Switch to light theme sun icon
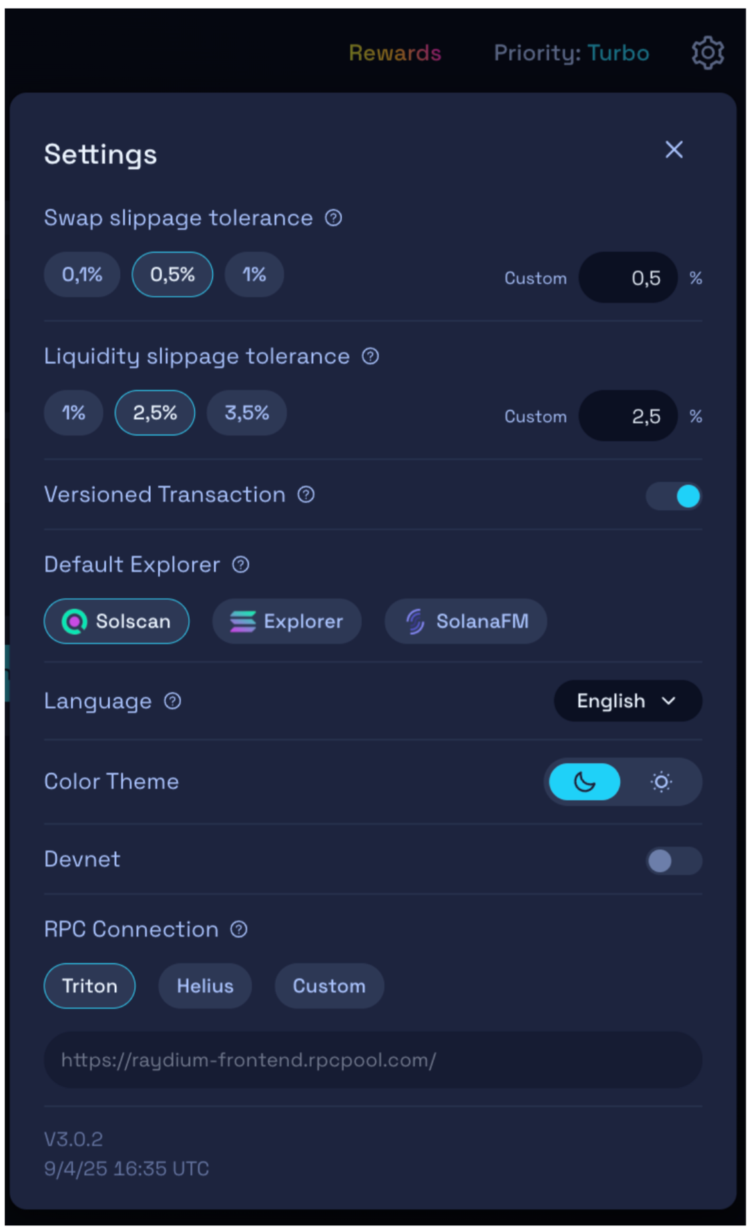This screenshot has height=1232, width=753. tap(661, 782)
